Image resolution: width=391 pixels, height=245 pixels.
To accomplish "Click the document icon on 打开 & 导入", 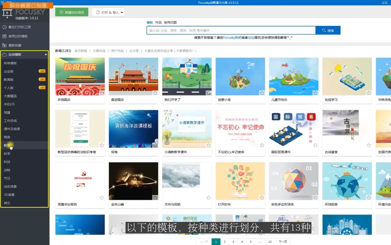I will point(98,12).
